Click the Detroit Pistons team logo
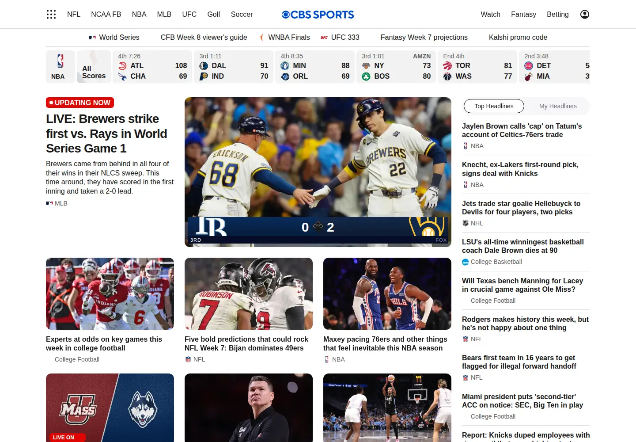The image size is (636, 442). (x=529, y=65)
